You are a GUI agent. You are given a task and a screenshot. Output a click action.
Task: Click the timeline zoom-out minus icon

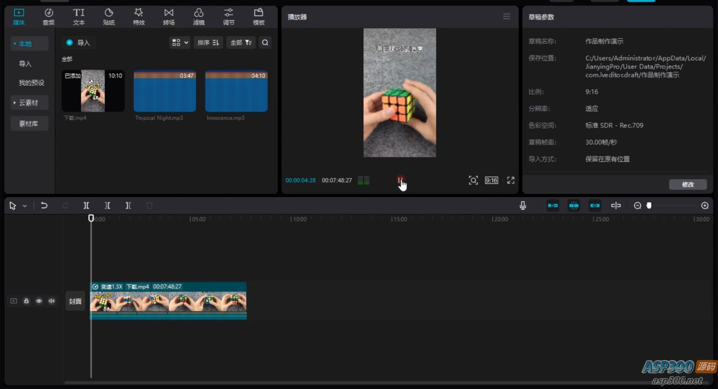click(x=638, y=206)
